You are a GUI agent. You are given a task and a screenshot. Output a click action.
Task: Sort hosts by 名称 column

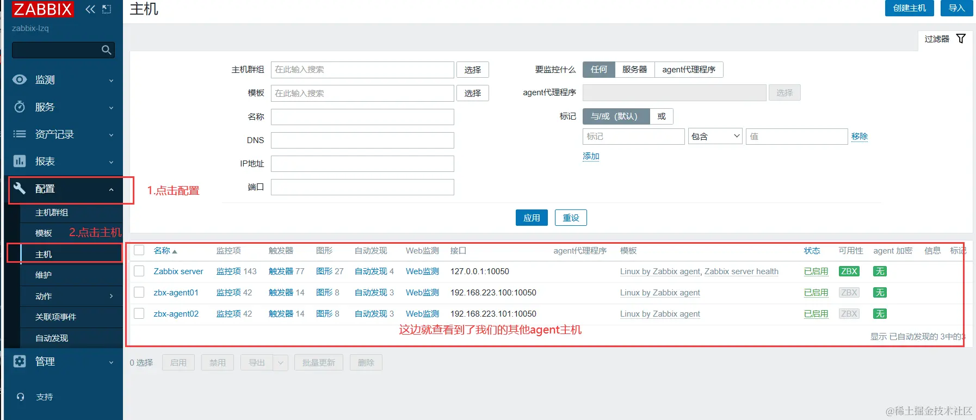pyautogui.click(x=165, y=251)
